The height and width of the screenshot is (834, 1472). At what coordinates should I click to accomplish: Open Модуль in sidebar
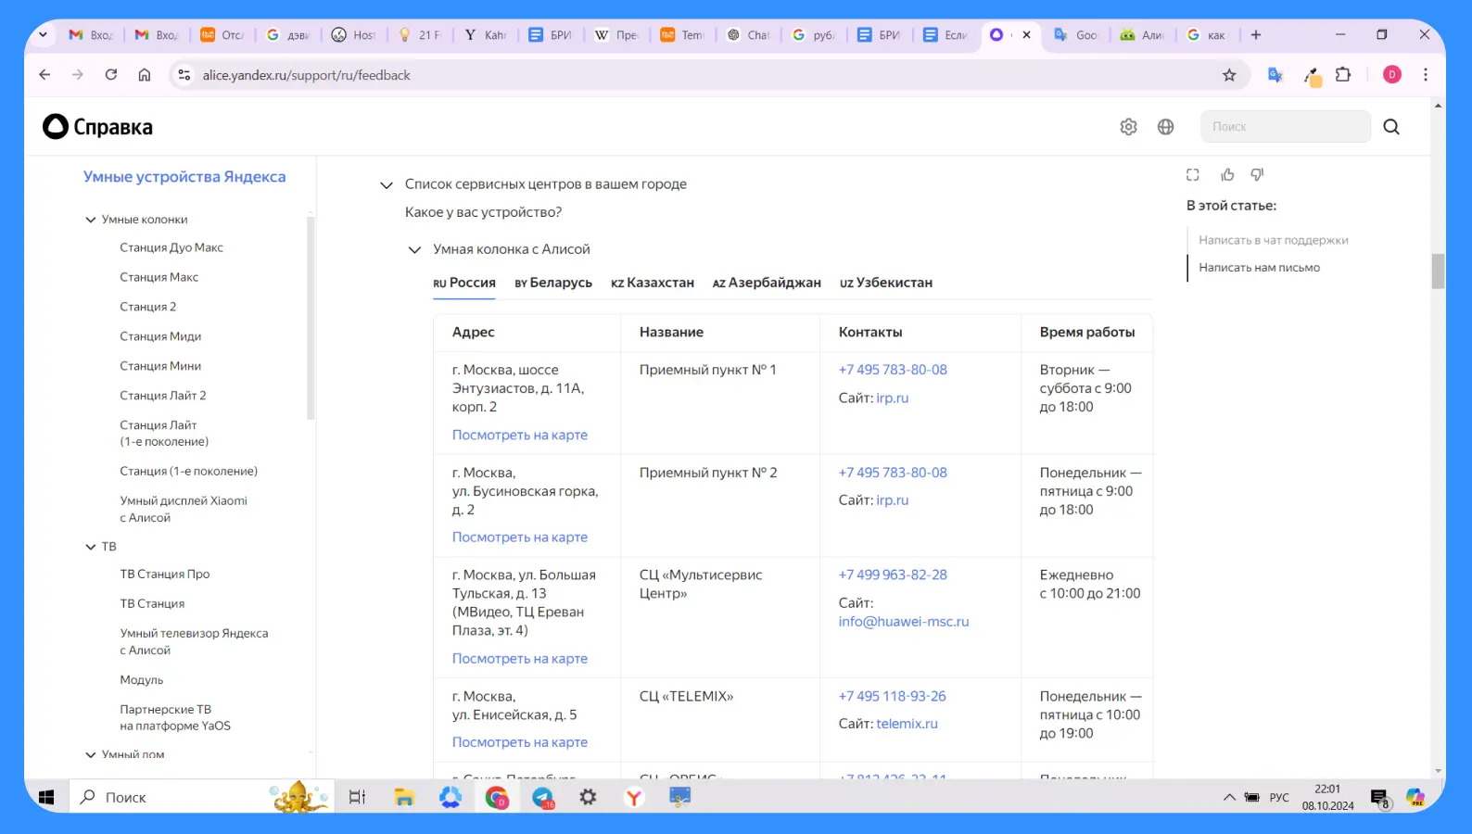[x=142, y=680]
